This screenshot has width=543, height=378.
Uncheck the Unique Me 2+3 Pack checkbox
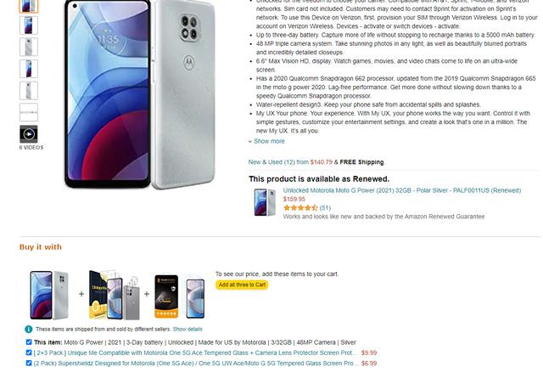coord(29,353)
